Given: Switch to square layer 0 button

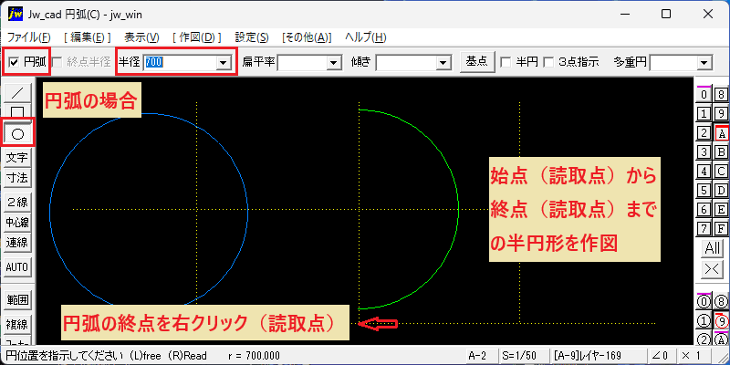Looking at the screenshot, I should (x=704, y=95).
